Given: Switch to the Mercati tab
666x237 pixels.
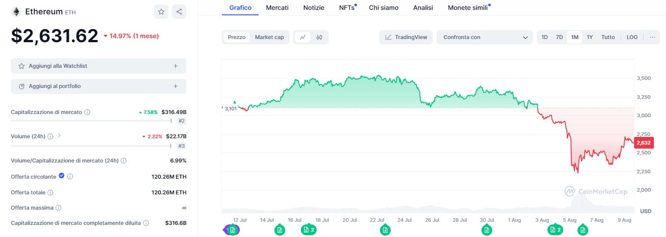Looking at the screenshot, I should [x=277, y=8].
